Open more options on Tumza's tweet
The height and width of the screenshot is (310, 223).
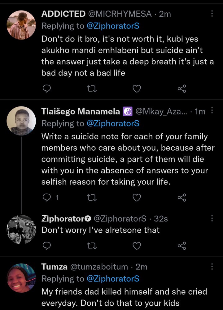pos(212,266)
